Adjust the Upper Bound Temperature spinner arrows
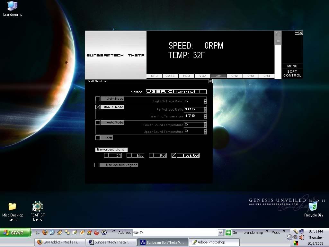This screenshot has height=247, width=329. [205, 132]
